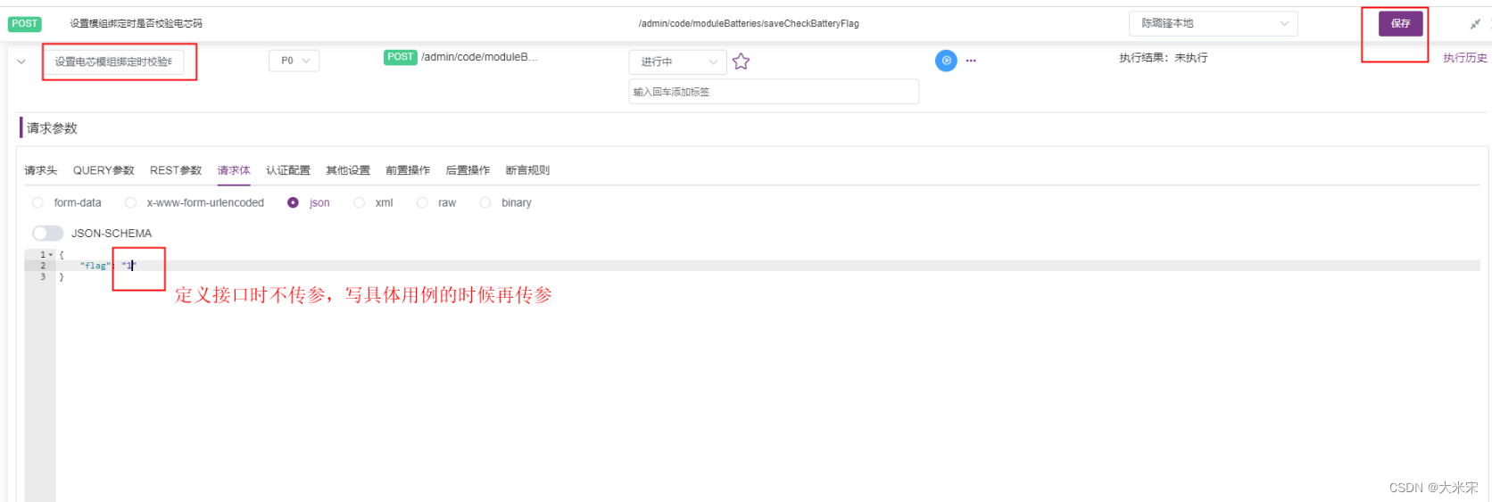
Task: Switch to the 认证配置 tab
Action: (288, 170)
